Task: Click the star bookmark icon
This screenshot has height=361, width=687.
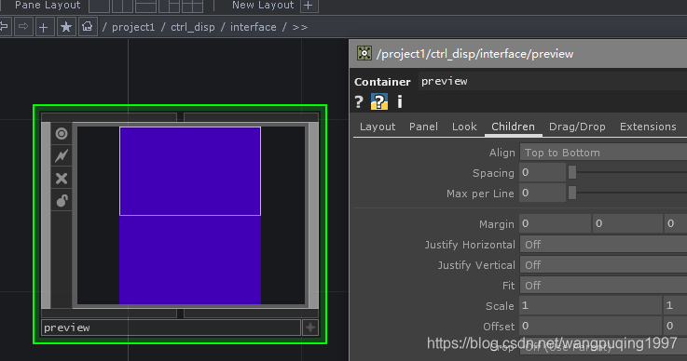Action: (x=66, y=27)
